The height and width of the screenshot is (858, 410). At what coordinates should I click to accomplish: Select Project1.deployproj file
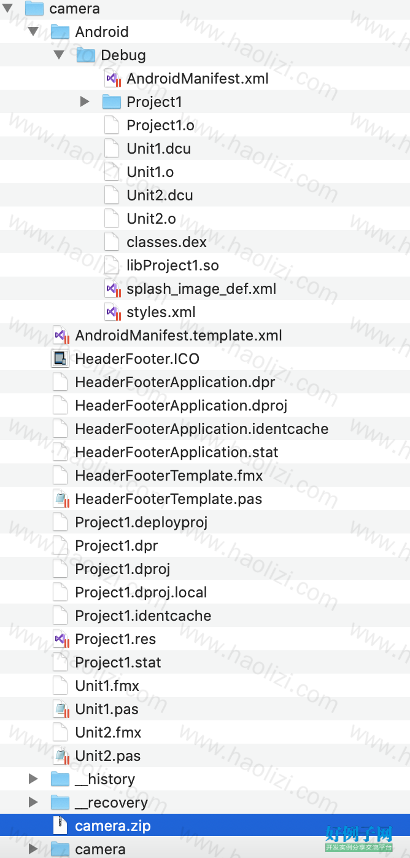[141, 522]
